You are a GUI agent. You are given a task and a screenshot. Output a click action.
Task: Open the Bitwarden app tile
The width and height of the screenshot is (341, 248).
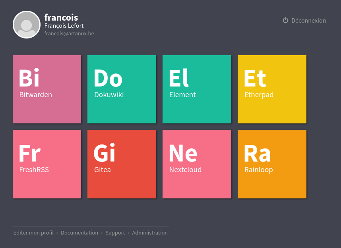click(47, 89)
